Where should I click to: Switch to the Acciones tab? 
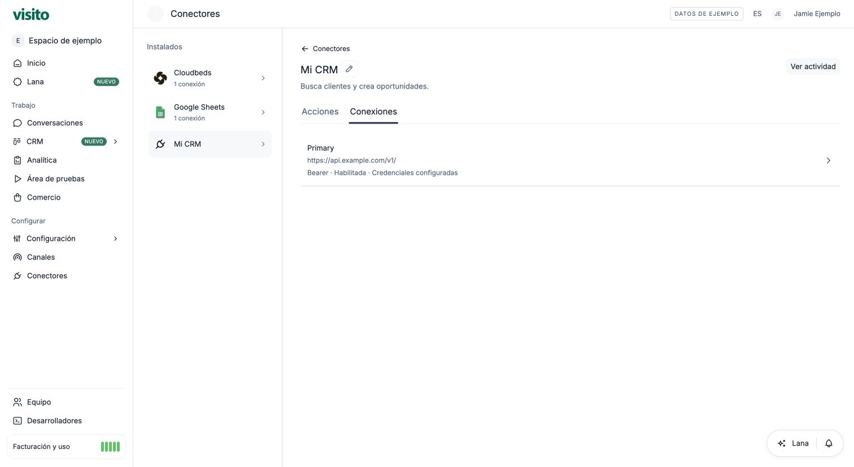coord(320,112)
